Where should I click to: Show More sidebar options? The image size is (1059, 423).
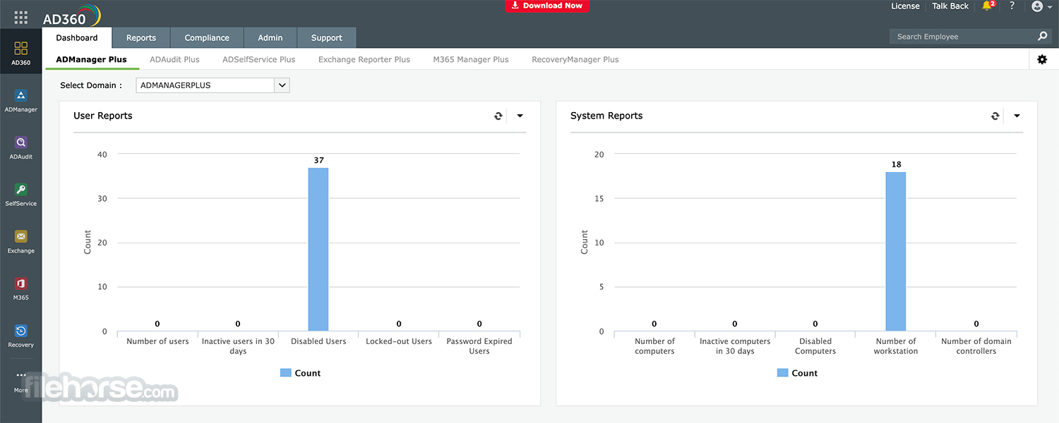tap(21, 382)
